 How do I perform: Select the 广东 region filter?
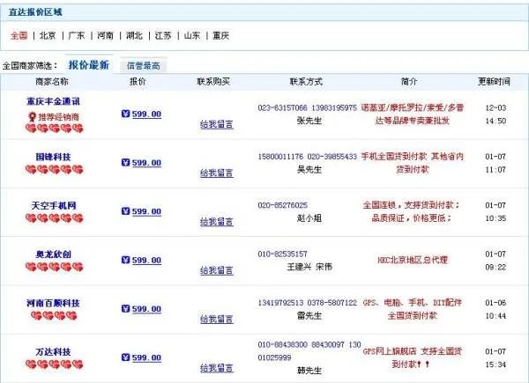click(77, 35)
